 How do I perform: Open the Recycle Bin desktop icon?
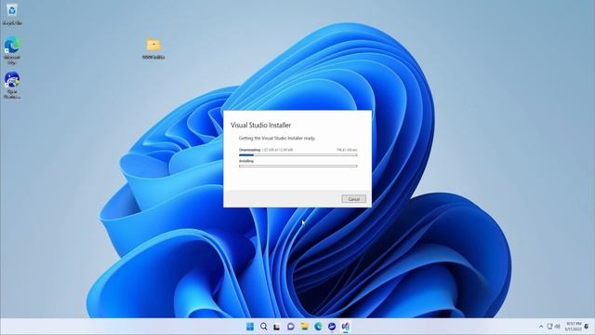click(x=12, y=15)
